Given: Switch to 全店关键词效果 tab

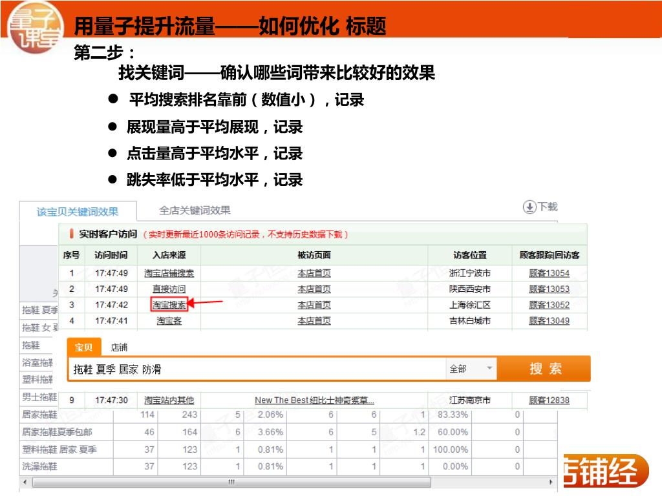Looking at the screenshot, I should tap(195, 210).
